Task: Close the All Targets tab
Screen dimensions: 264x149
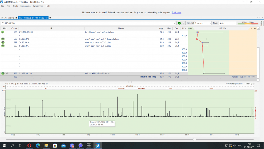Action: point(16,18)
